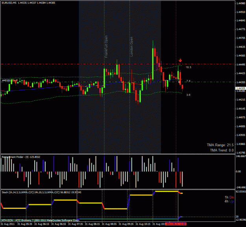Click the 146.6667 retracement scale top value

(241, 156)
